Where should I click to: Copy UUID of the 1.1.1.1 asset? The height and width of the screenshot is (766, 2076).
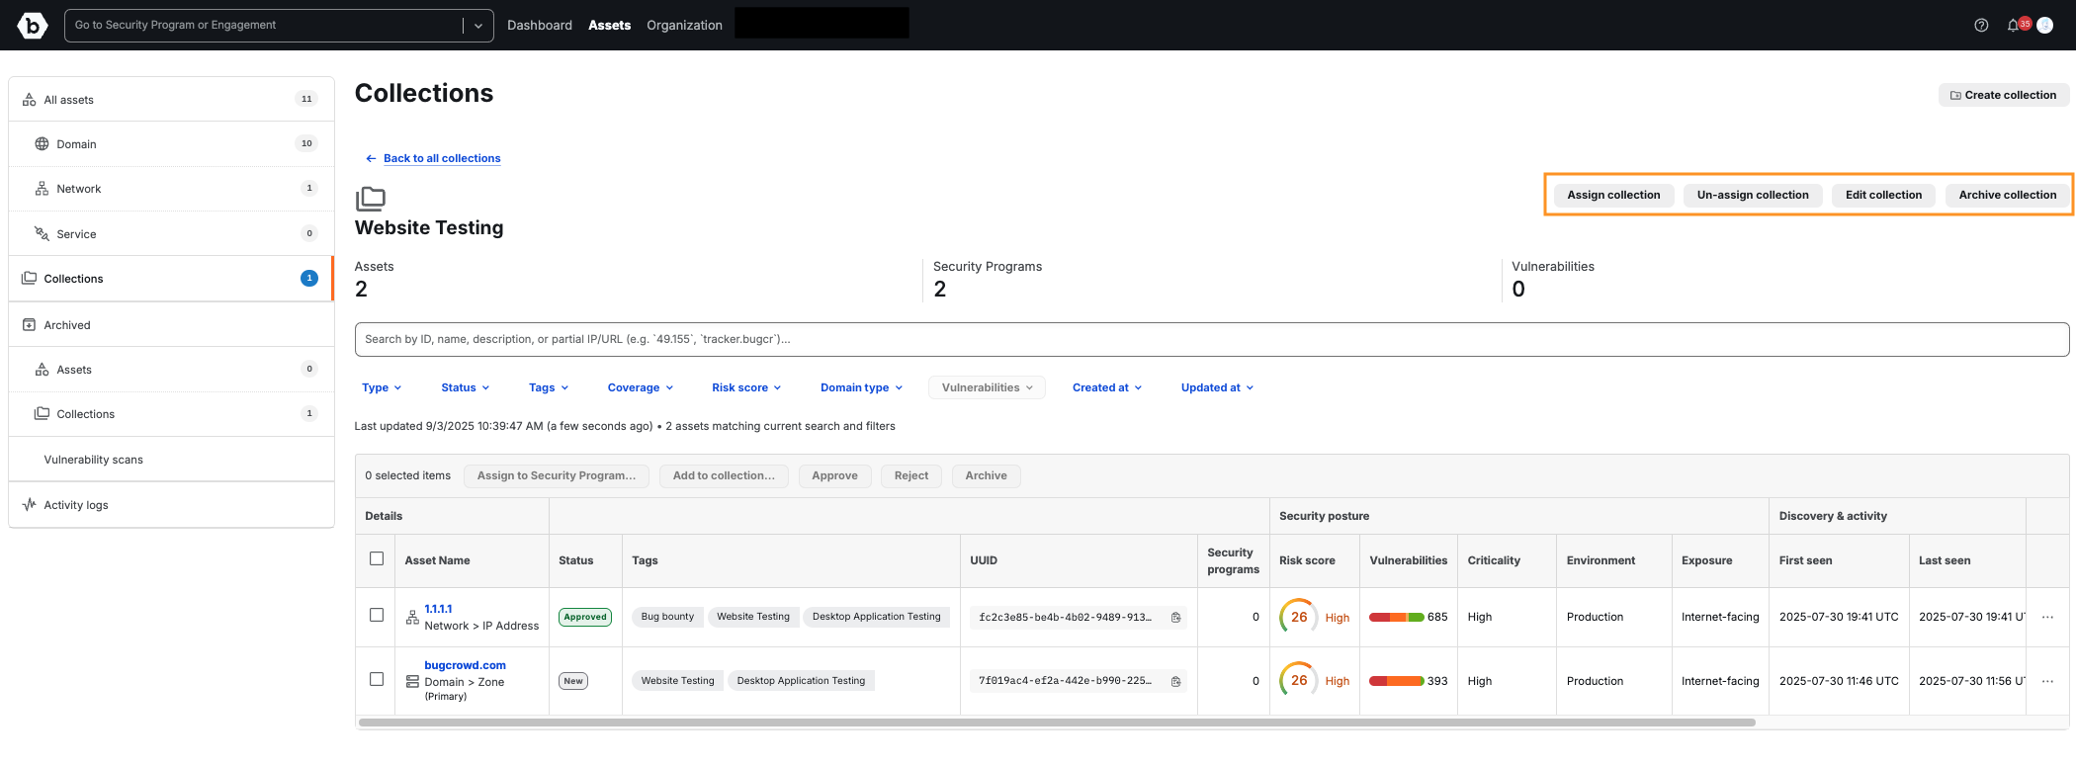[1176, 617]
